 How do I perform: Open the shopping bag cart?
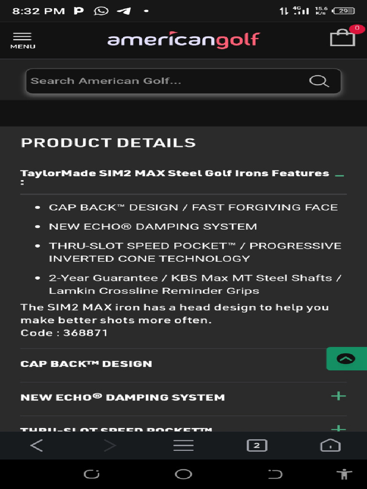pyautogui.click(x=342, y=38)
